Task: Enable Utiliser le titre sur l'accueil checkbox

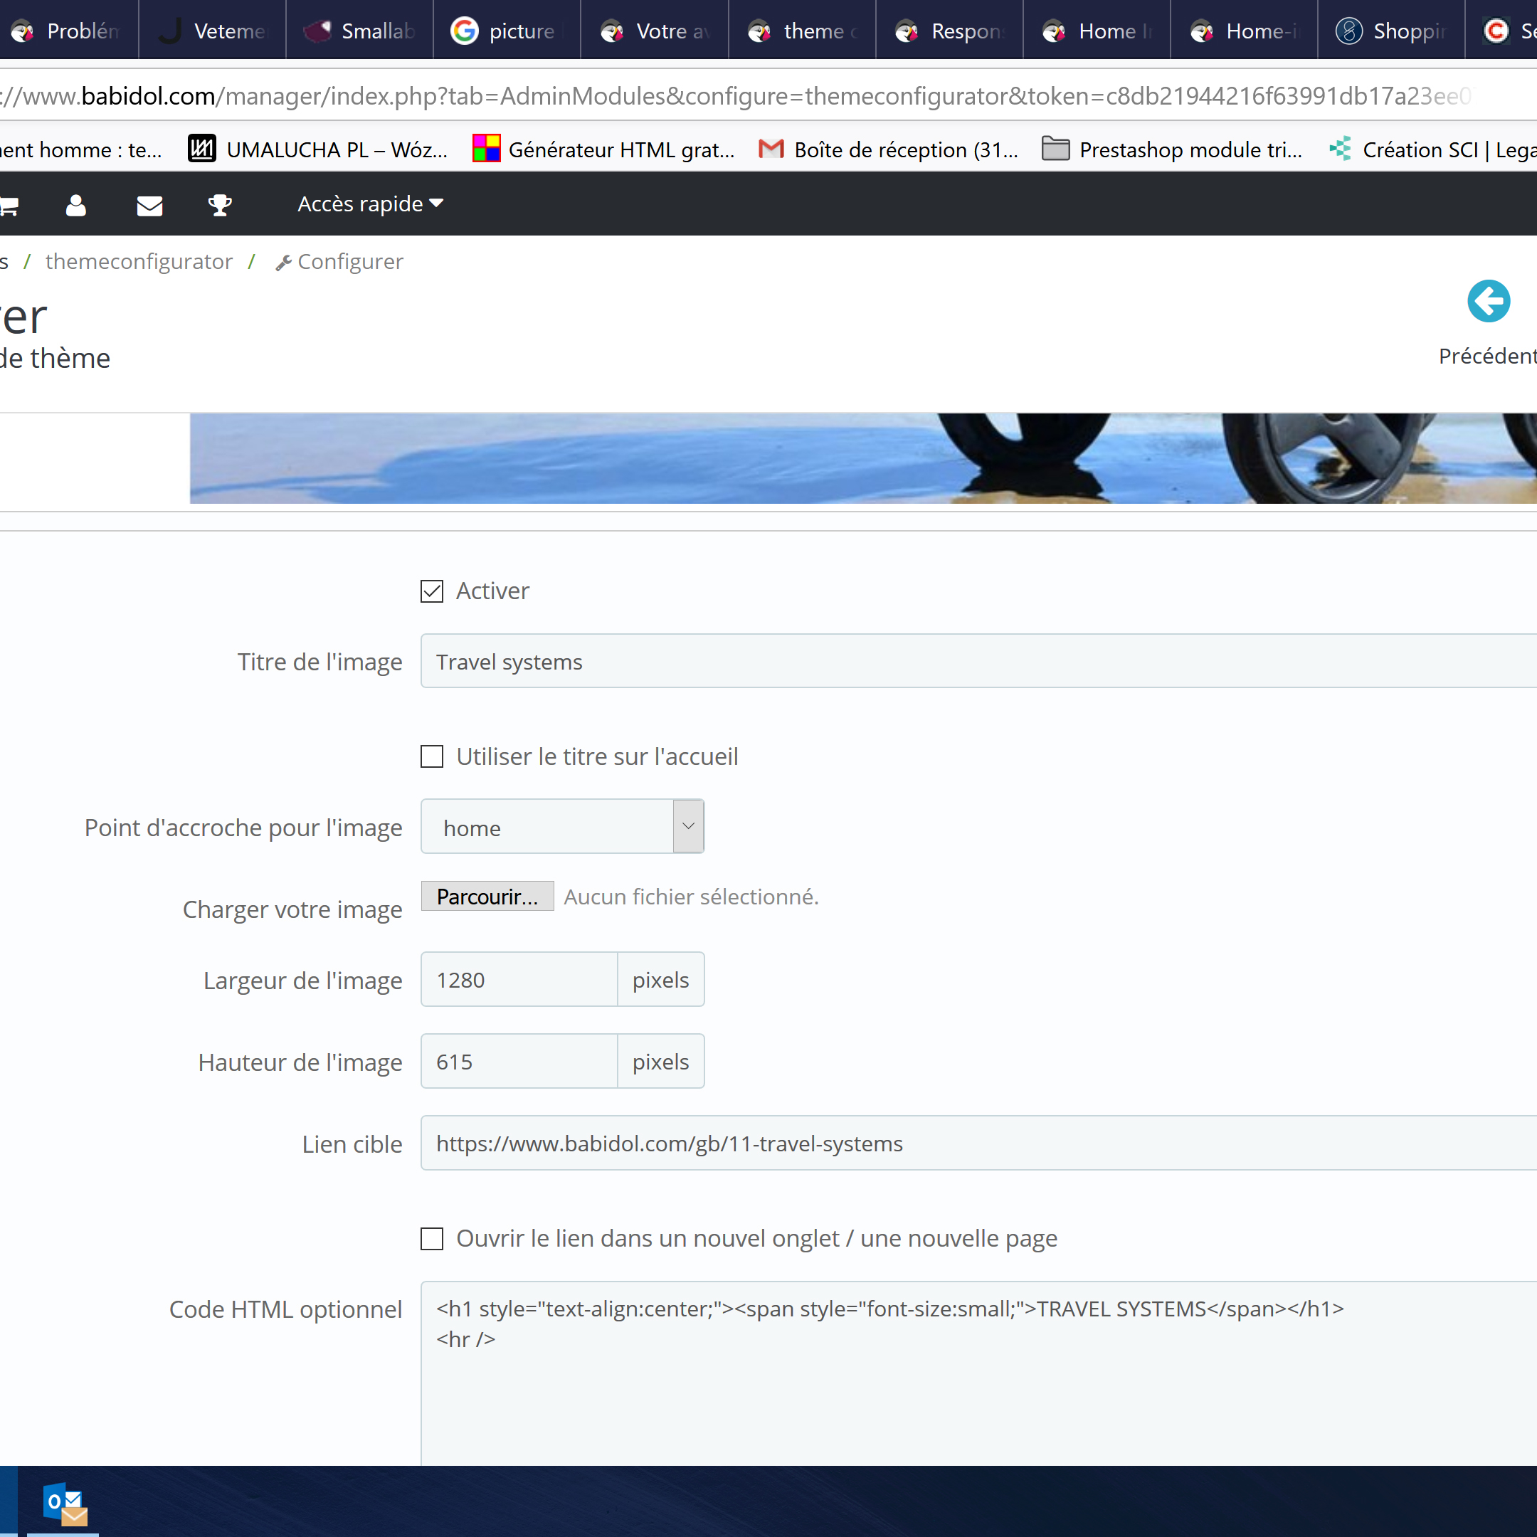Action: pyautogui.click(x=432, y=756)
